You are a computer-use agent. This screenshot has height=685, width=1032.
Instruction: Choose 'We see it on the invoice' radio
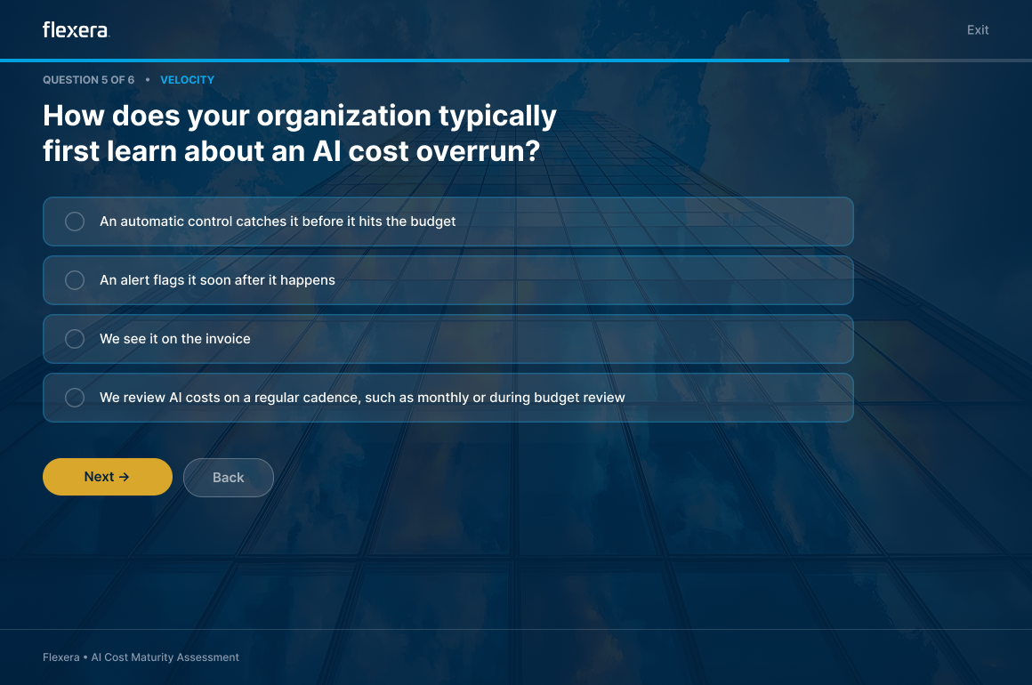(x=75, y=339)
